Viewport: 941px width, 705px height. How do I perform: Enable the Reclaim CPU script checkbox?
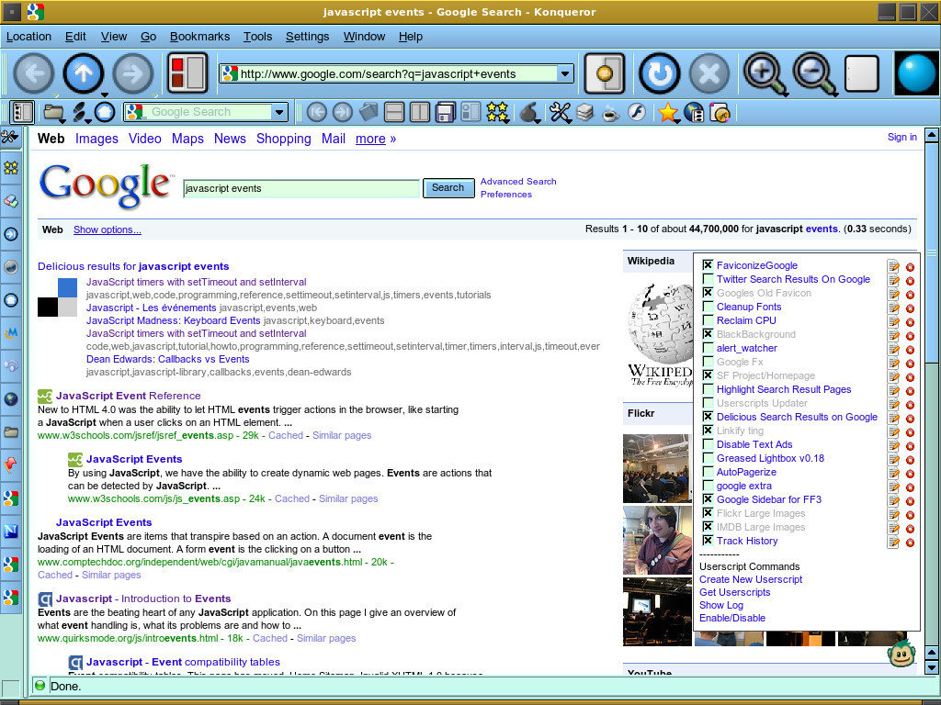coord(709,320)
